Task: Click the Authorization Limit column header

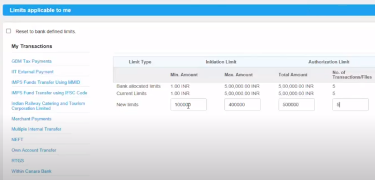Action: pyautogui.click(x=329, y=62)
